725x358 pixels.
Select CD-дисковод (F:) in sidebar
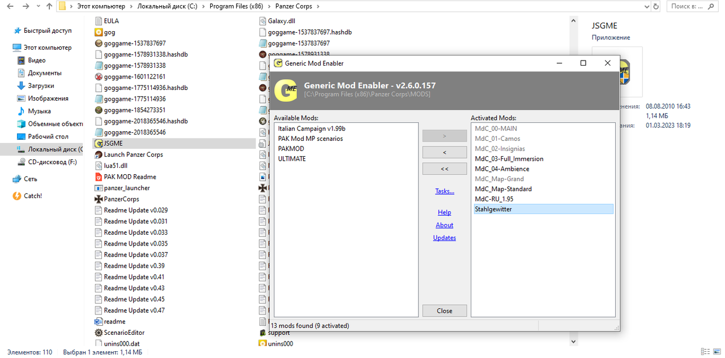pyautogui.click(x=48, y=162)
